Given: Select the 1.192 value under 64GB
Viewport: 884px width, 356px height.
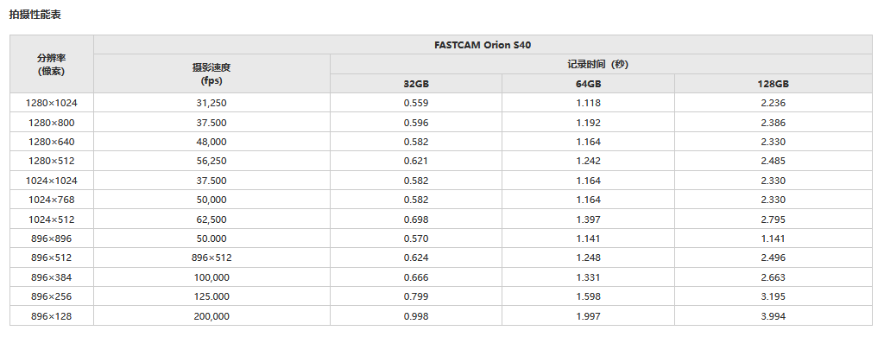Looking at the screenshot, I should point(588,123).
